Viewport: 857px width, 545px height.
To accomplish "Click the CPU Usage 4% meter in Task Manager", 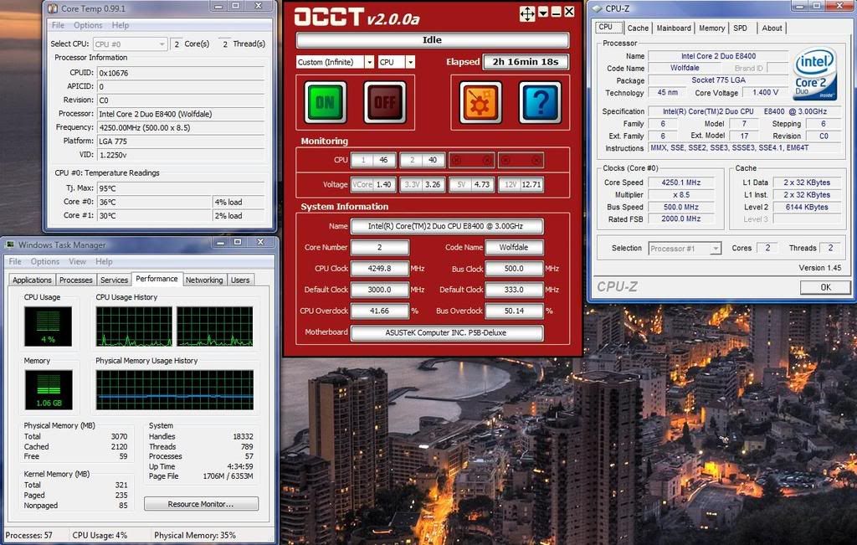I will coord(48,326).
